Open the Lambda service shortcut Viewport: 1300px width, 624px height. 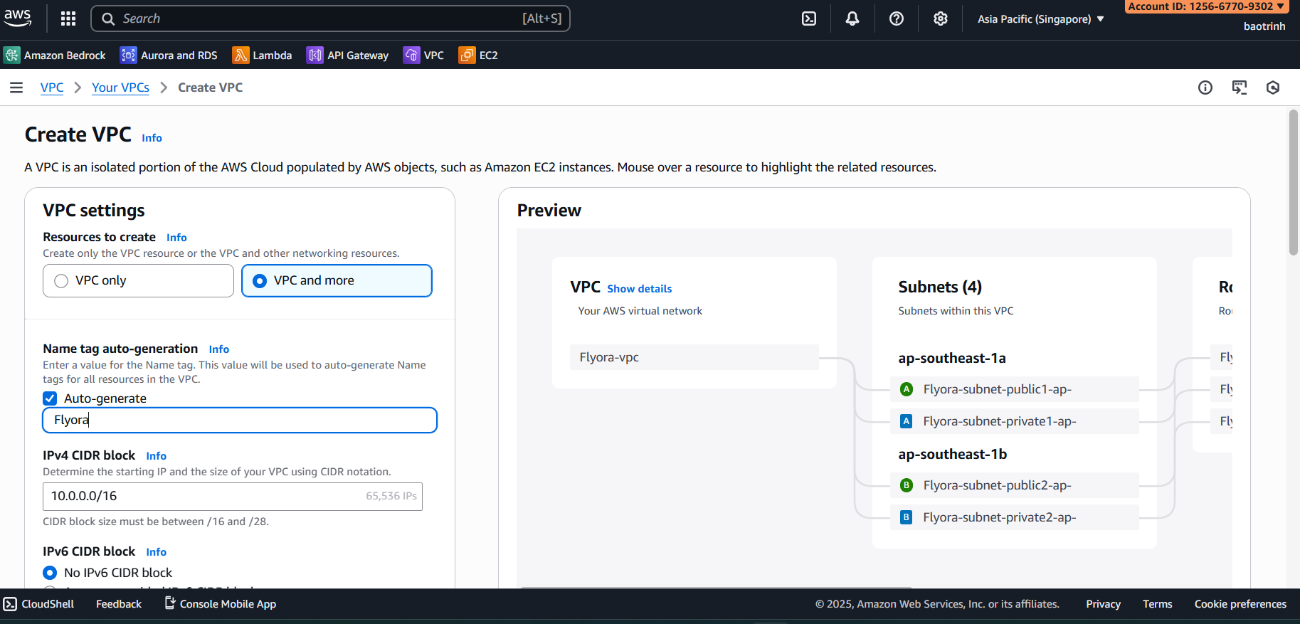263,55
